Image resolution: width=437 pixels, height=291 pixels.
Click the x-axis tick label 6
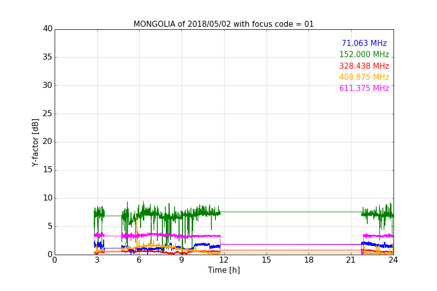(139, 260)
